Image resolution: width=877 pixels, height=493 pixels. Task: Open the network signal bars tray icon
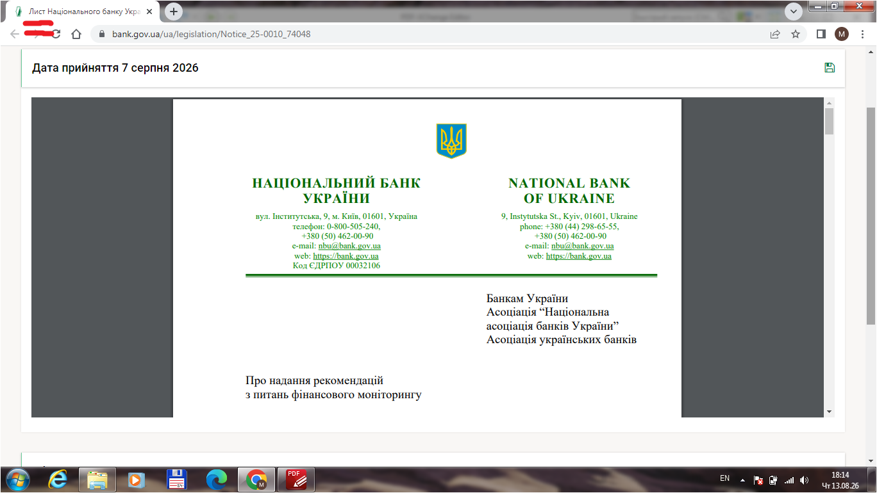pyautogui.click(x=789, y=480)
